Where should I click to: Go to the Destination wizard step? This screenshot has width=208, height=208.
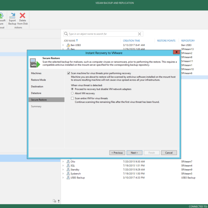pyautogui.click(x=37, y=86)
